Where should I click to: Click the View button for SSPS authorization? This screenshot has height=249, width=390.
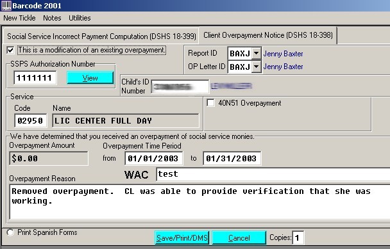click(90, 78)
